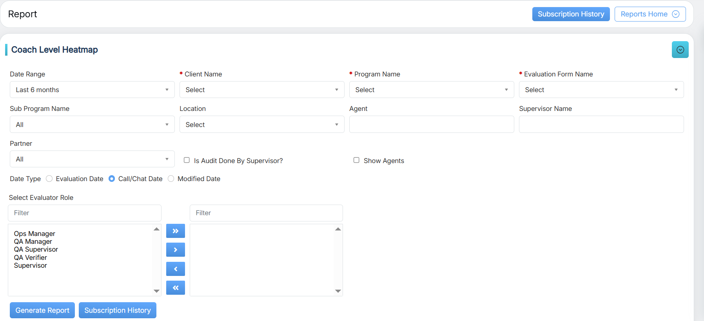This screenshot has width=704, height=321.
Task: Select QA Supervisor in role list
Action: 36,249
